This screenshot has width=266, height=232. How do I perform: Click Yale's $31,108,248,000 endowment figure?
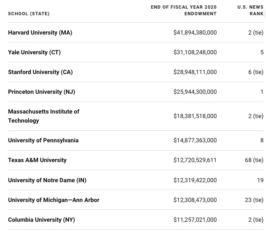(195, 52)
